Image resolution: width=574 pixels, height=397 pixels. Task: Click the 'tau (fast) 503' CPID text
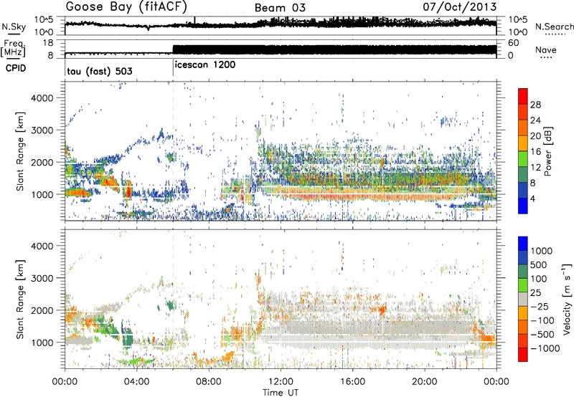[100, 71]
